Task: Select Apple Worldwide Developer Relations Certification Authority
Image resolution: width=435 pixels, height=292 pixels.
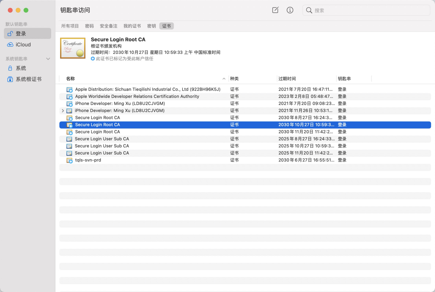Action: point(245,96)
